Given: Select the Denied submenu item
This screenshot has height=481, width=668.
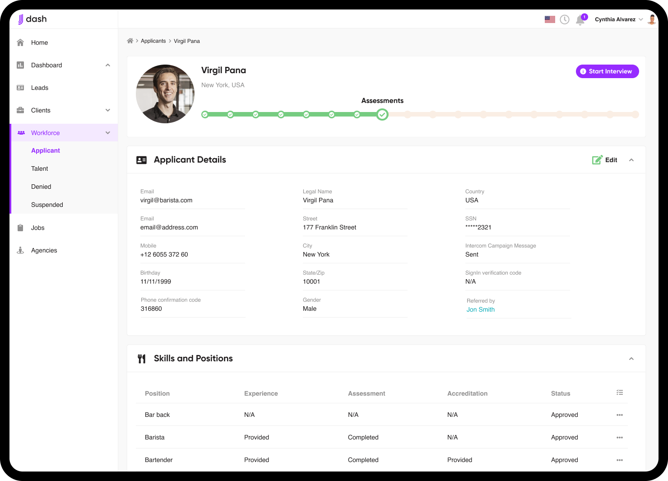Looking at the screenshot, I should [x=41, y=187].
